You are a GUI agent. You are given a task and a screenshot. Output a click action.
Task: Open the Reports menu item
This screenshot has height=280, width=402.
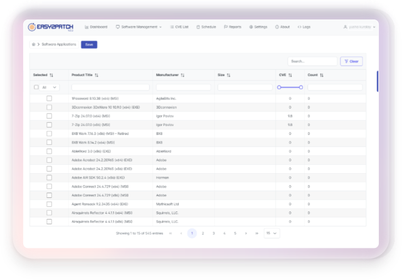(233, 27)
